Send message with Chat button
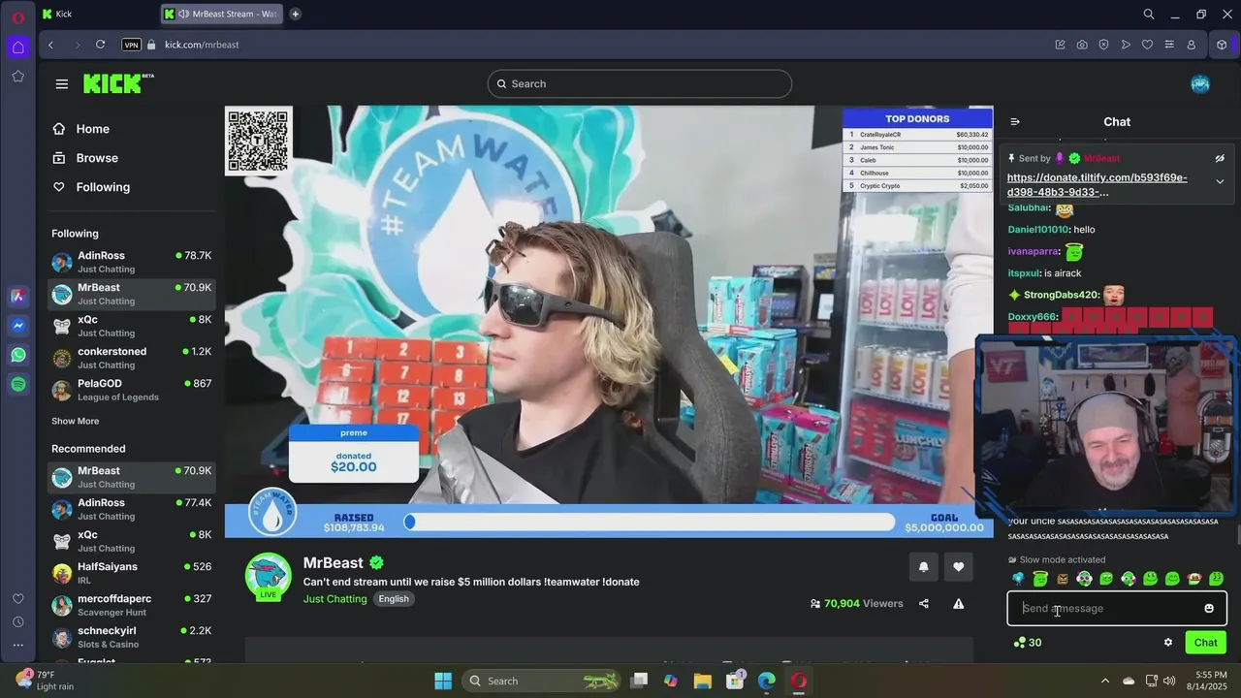This screenshot has width=1241, height=698. coord(1205,643)
